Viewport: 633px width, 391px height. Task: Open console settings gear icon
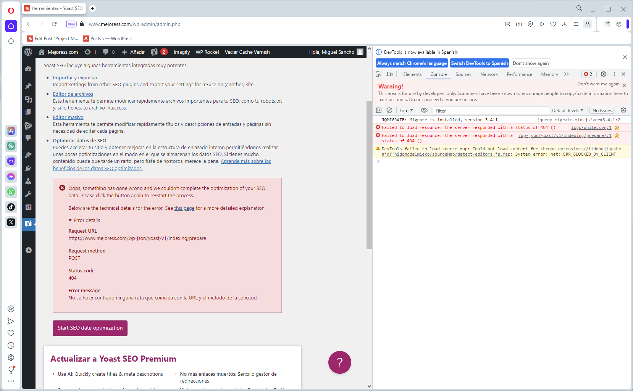click(x=623, y=110)
